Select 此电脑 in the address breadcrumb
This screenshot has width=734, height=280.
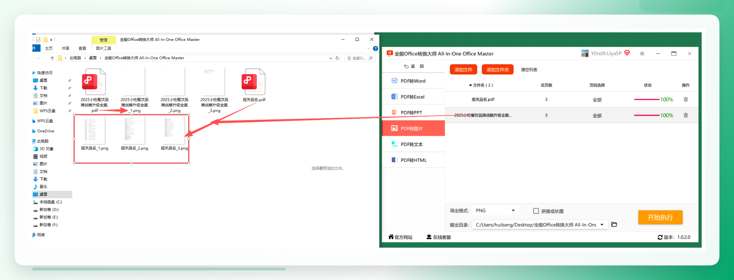[x=75, y=58]
